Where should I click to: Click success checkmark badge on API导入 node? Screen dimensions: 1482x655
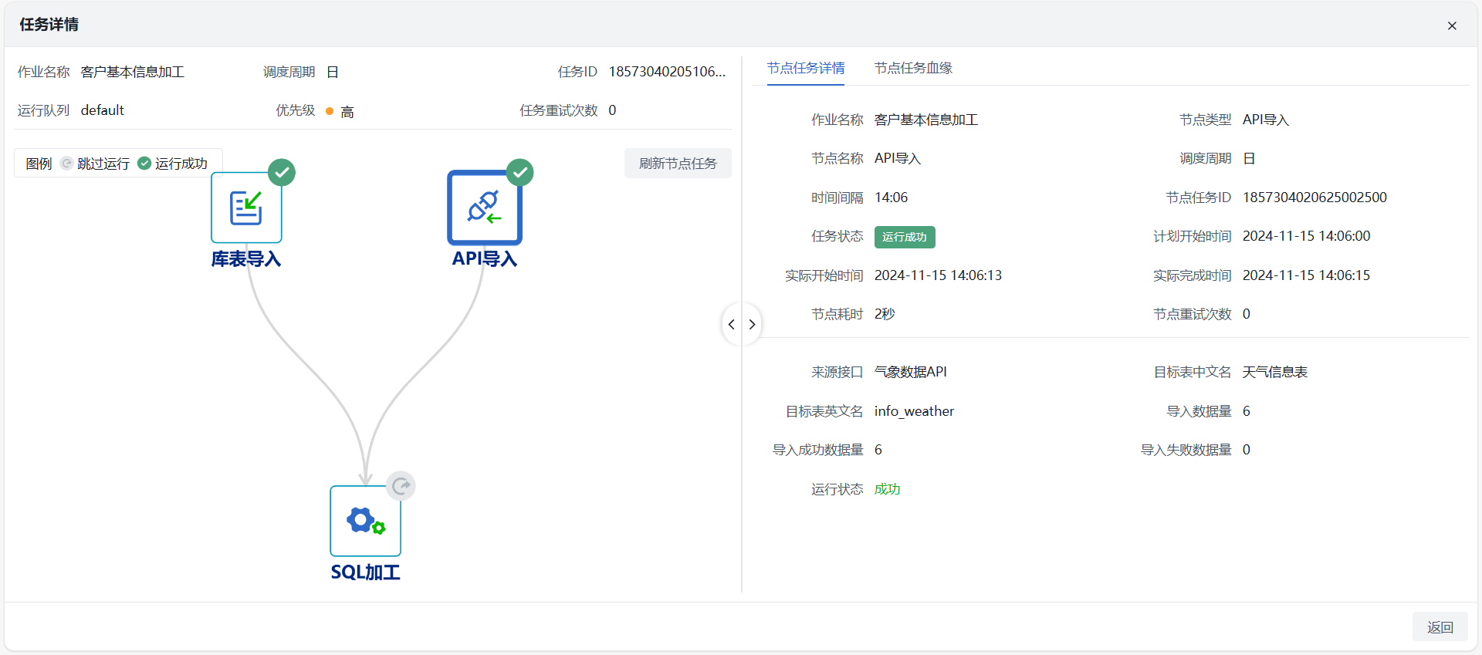coord(520,172)
